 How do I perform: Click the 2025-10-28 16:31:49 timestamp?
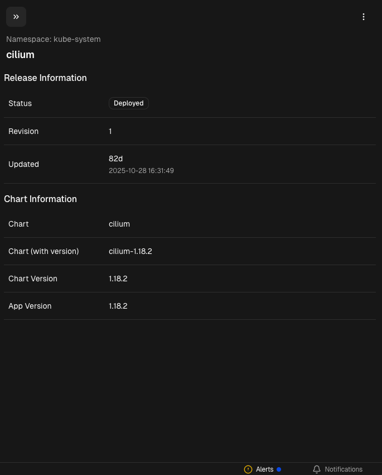click(x=141, y=171)
